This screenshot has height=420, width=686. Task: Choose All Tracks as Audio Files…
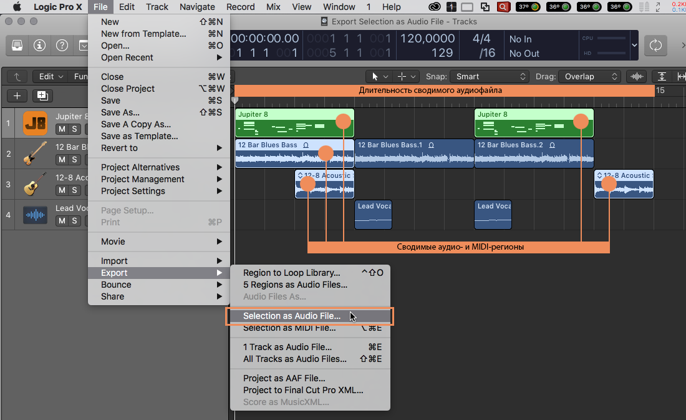click(x=310, y=359)
